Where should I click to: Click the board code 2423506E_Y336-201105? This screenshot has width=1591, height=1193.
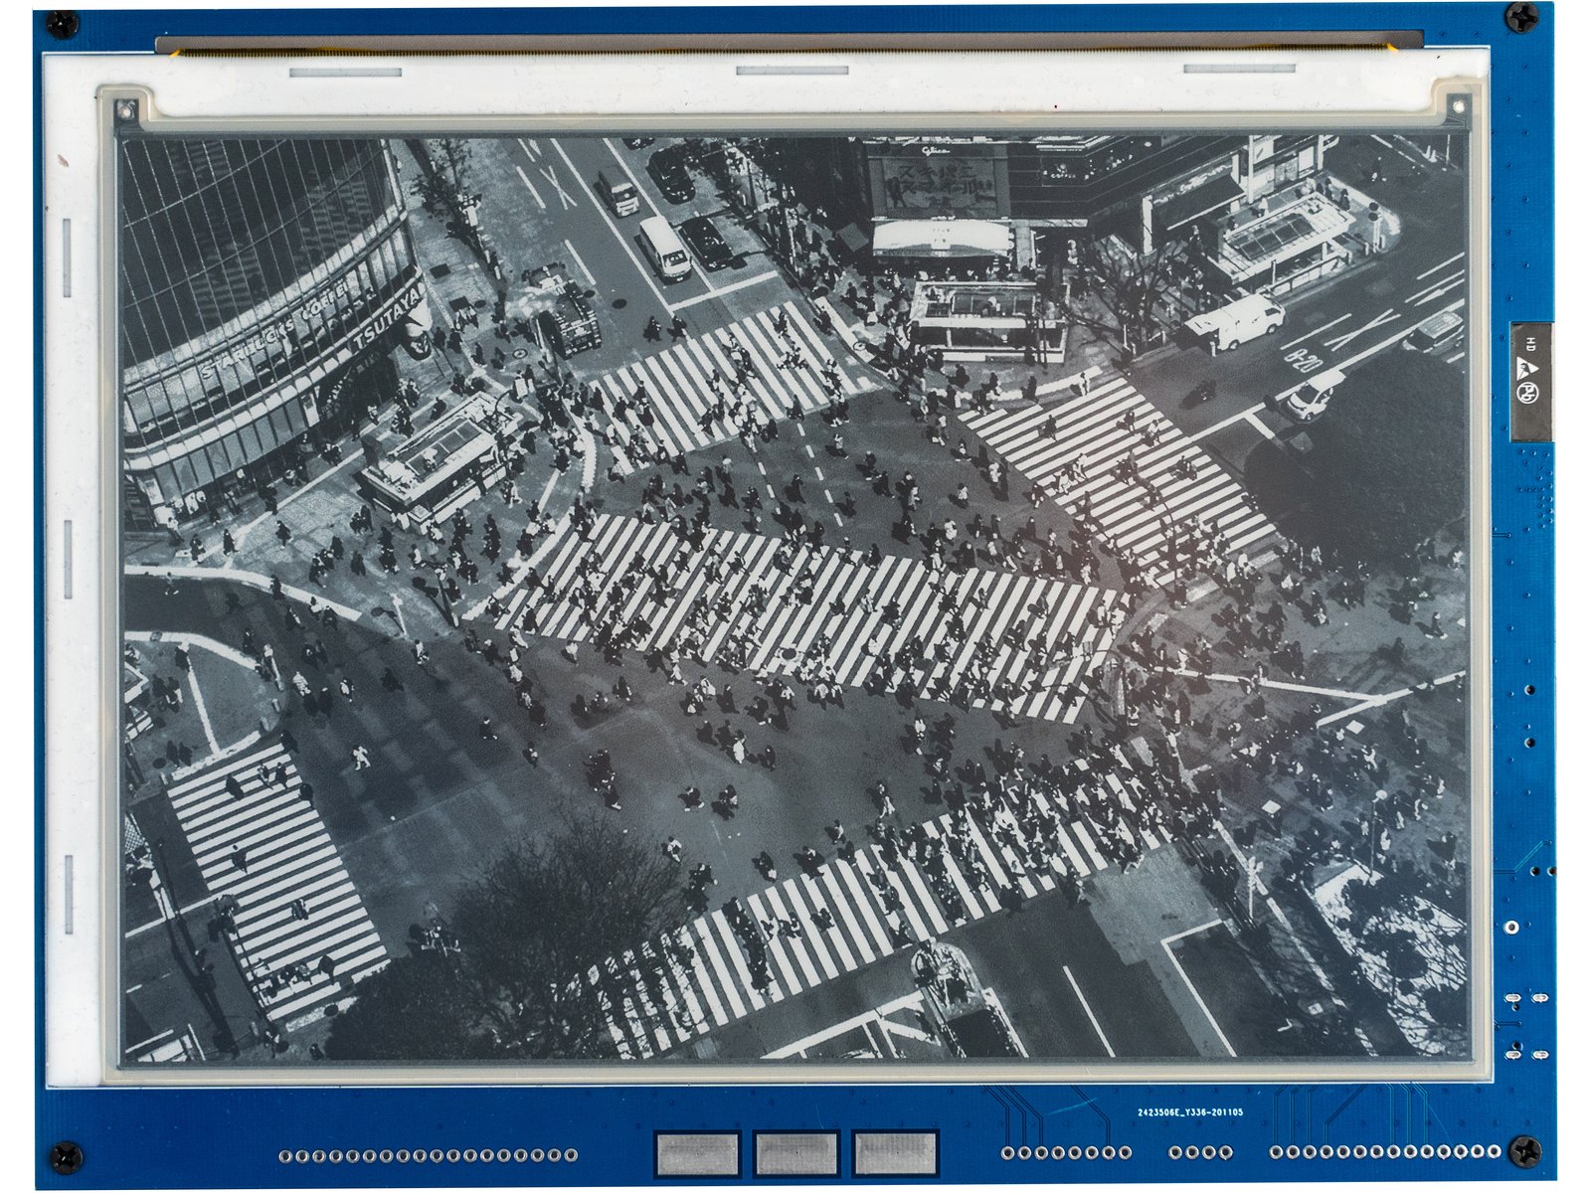(1190, 1112)
